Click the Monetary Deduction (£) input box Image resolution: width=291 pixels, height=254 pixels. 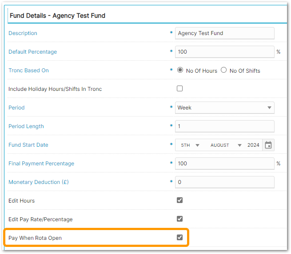[224, 182]
